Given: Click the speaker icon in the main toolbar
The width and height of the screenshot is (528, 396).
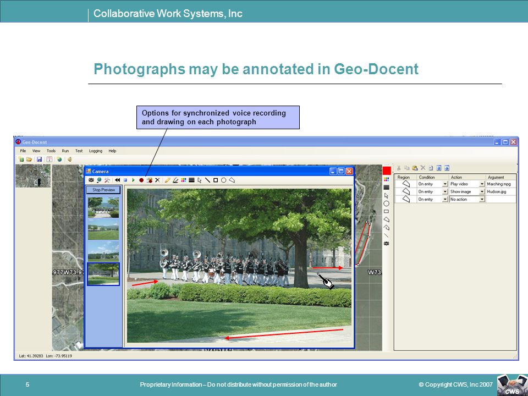Looking at the screenshot, I should coord(69,159).
